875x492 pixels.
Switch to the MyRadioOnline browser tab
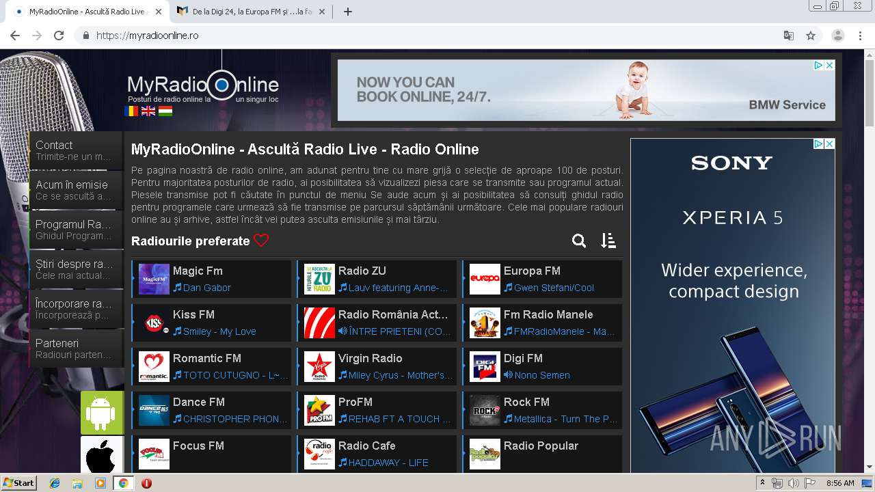[87, 12]
